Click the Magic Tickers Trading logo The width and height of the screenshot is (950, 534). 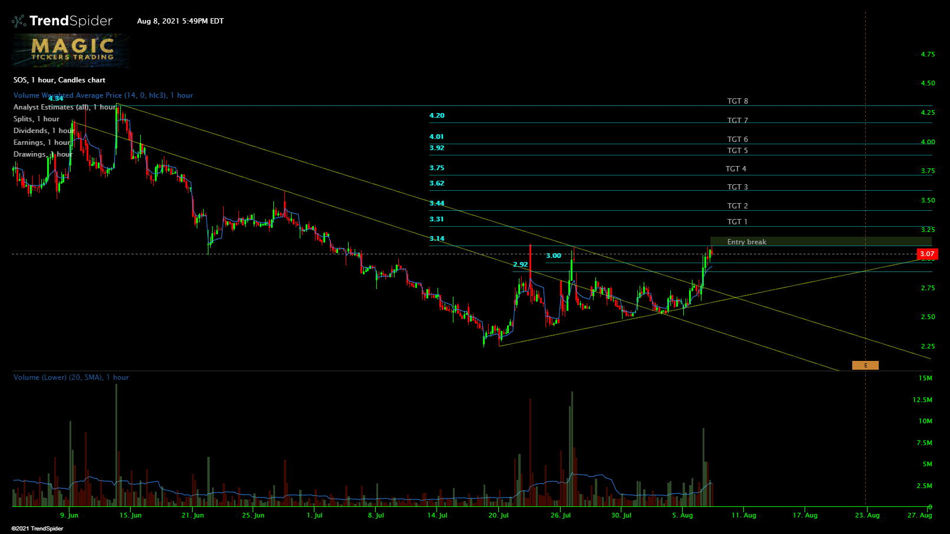(x=71, y=51)
